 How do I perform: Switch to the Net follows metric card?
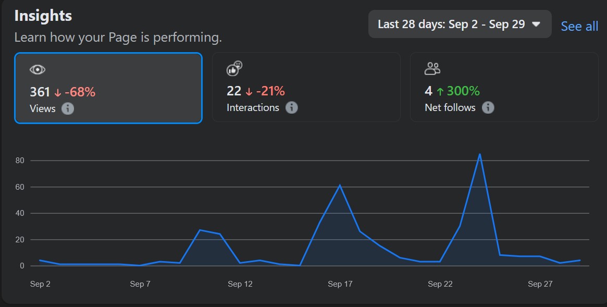(x=504, y=87)
